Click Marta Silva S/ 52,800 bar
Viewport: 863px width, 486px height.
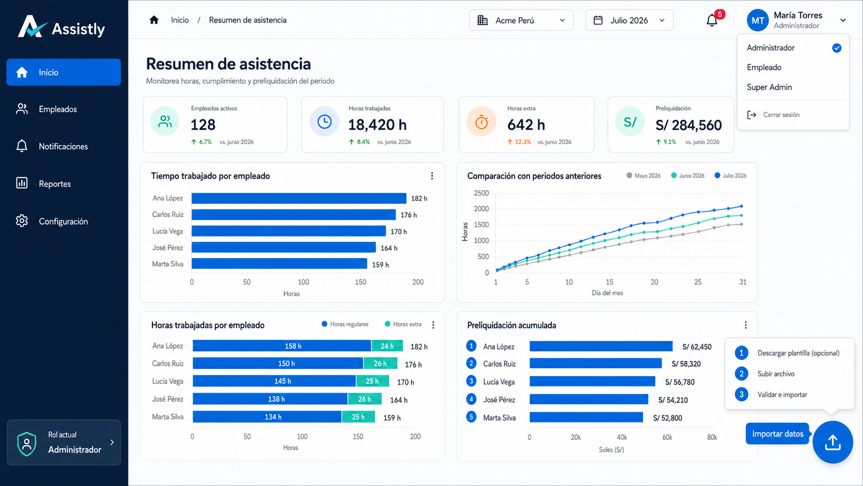(x=586, y=417)
